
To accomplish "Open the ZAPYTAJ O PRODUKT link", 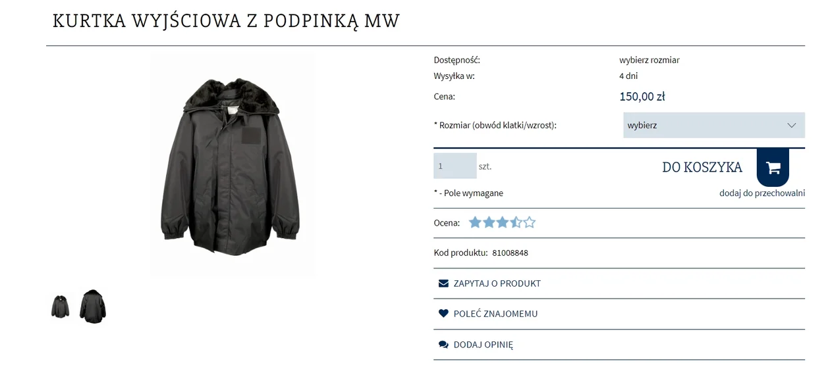I will (x=497, y=284).
